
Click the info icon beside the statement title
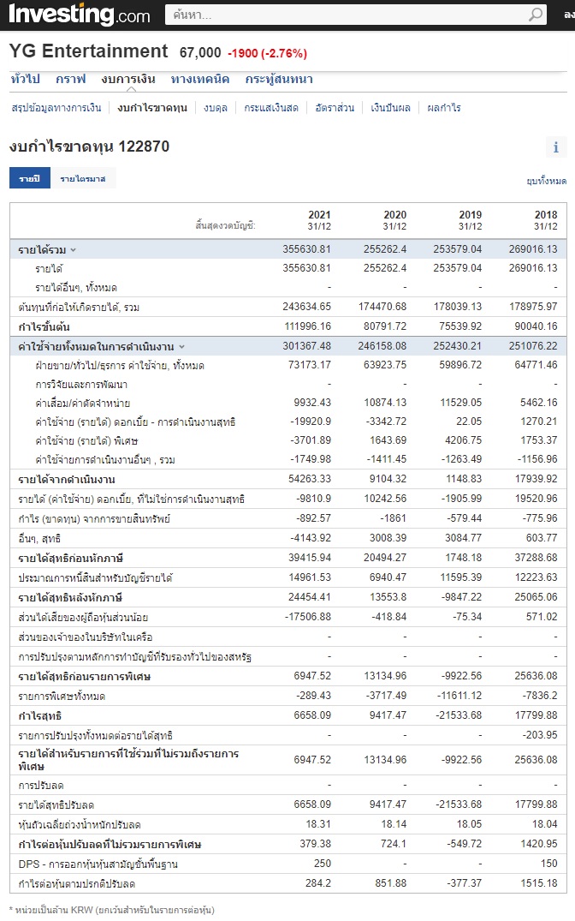555,147
